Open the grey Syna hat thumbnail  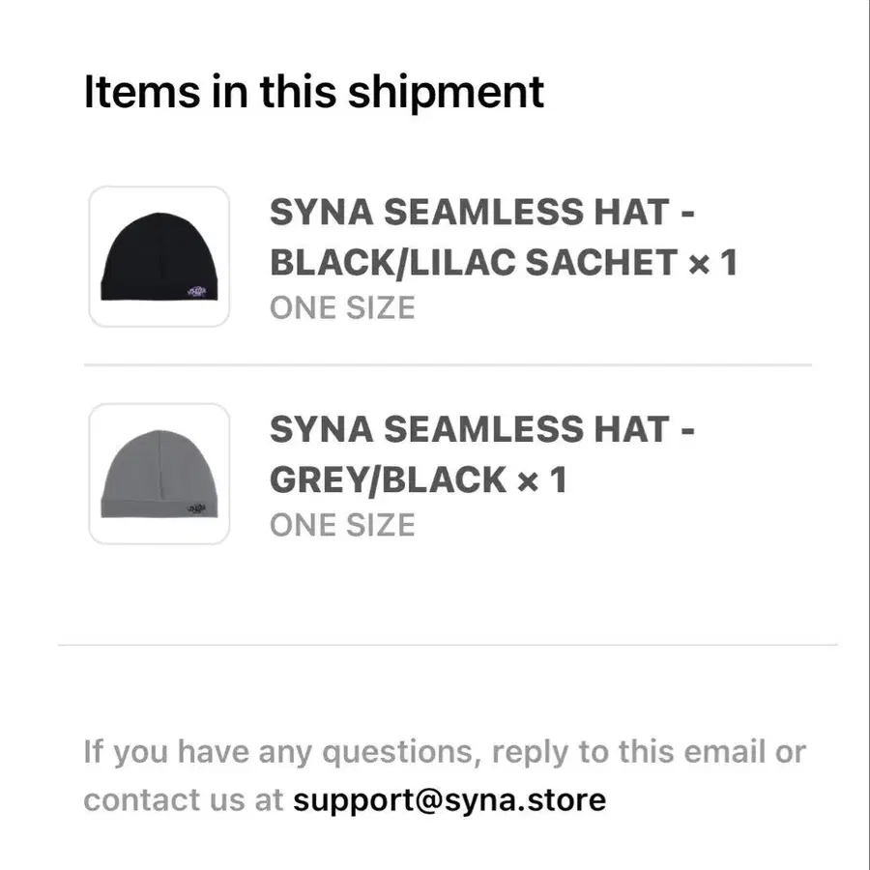tap(159, 474)
